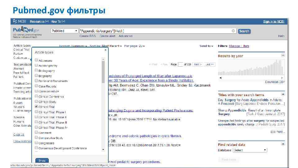298x168 pixels.
Task: Select the Review article type filter
Action: click(18, 54)
